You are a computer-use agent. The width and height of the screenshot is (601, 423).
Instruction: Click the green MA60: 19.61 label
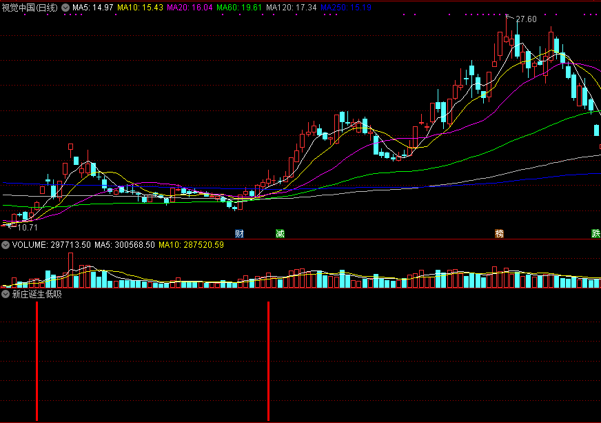coord(239,8)
